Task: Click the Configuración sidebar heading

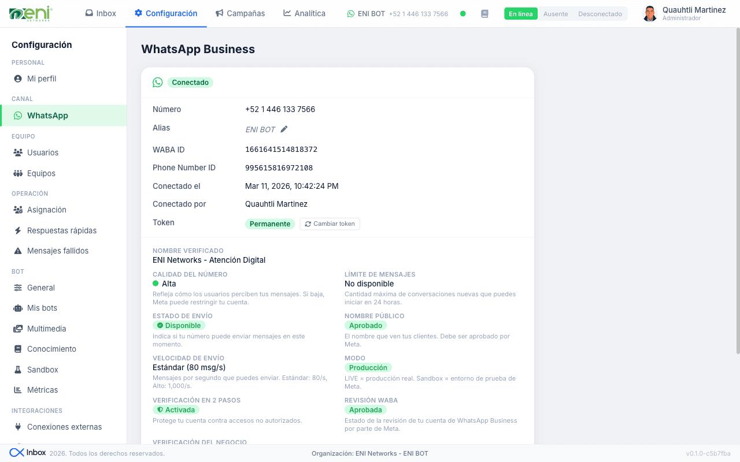Action: click(42, 44)
